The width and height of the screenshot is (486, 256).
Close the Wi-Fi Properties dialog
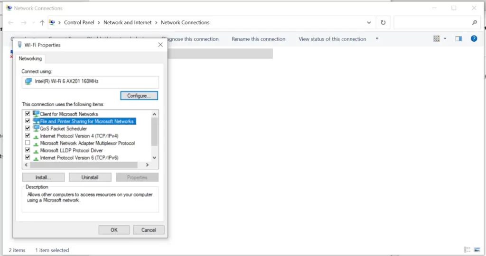point(160,45)
